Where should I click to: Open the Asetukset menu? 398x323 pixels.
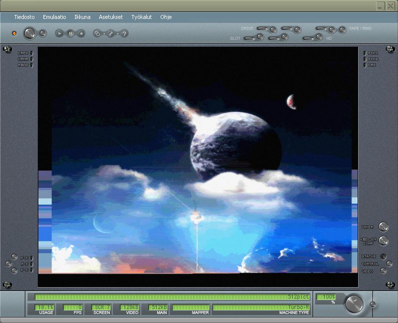[111, 17]
